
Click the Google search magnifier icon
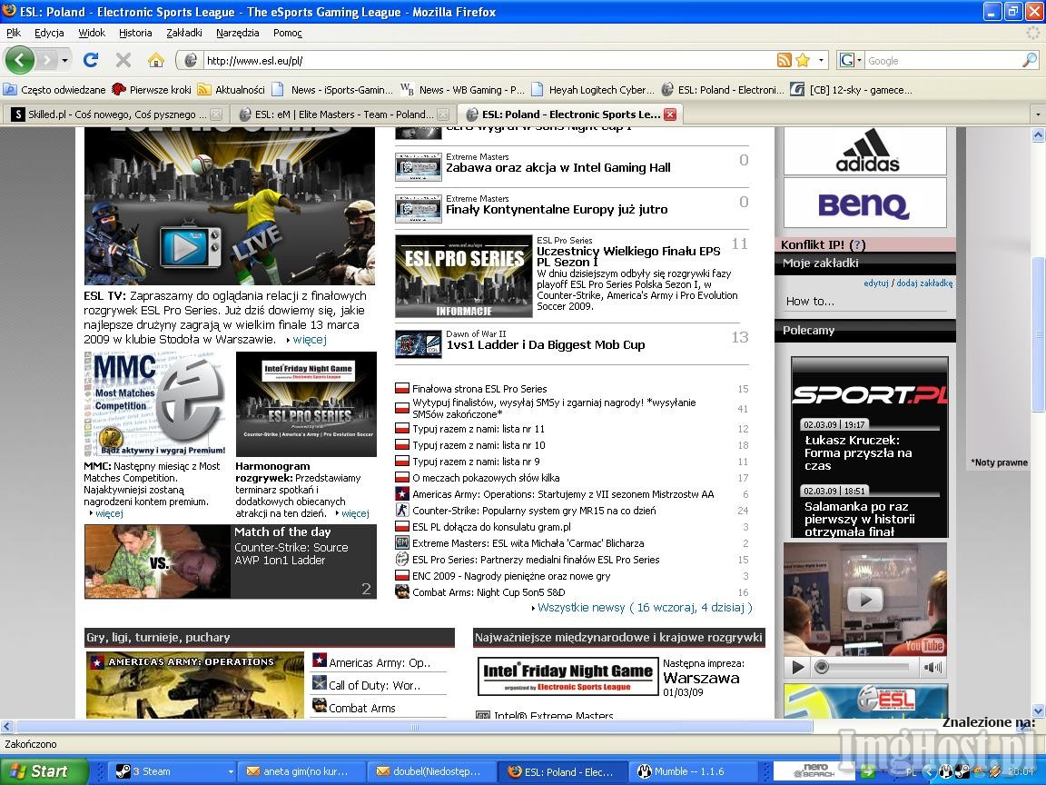(1030, 61)
